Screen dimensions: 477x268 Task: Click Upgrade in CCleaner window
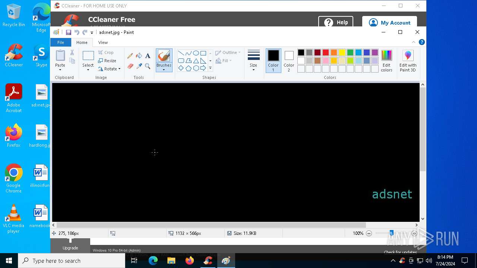[x=70, y=246]
